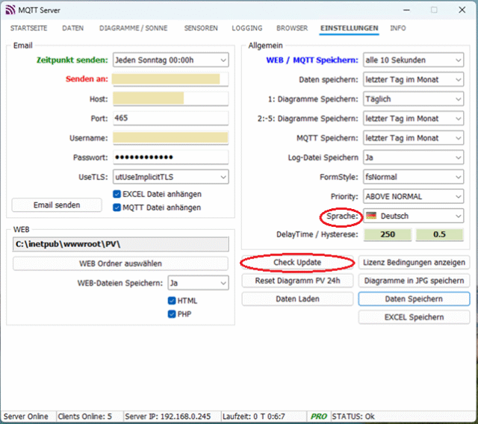Viewport: 478px width, 424px height.
Task: Click Hysterese field showing 0.5
Action: pos(439,234)
